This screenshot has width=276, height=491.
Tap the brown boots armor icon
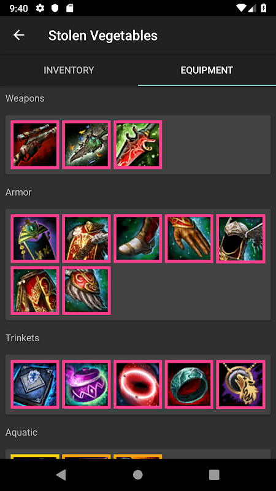(137, 239)
